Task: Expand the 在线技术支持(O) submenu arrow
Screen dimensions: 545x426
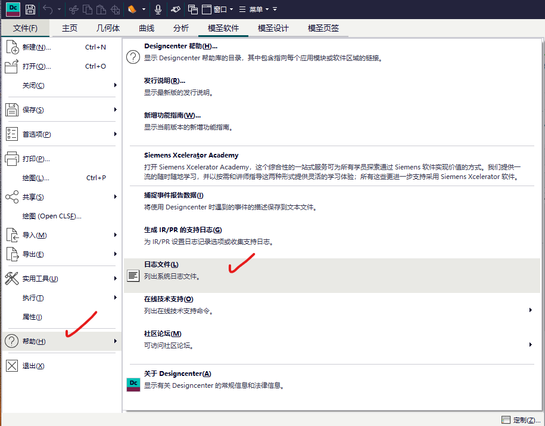Action: pos(530,310)
